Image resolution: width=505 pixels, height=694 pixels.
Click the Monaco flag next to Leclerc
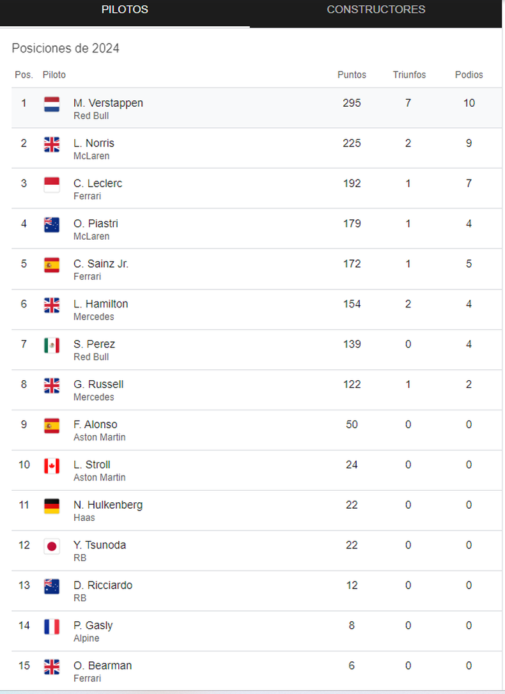[x=52, y=185]
